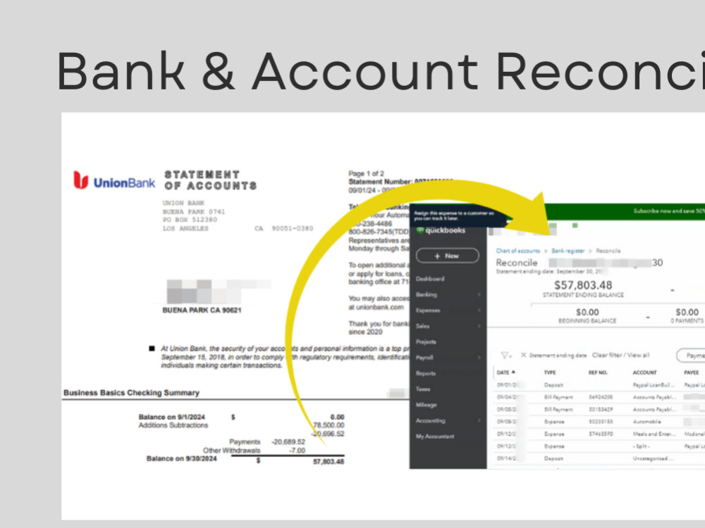Image resolution: width=705 pixels, height=528 pixels.
Task: Follow the Chart of accounts breadcrumb link
Action: click(x=518, y=251)
